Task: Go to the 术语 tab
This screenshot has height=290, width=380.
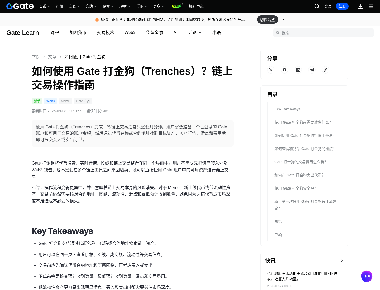Action: tap(217, 32)
